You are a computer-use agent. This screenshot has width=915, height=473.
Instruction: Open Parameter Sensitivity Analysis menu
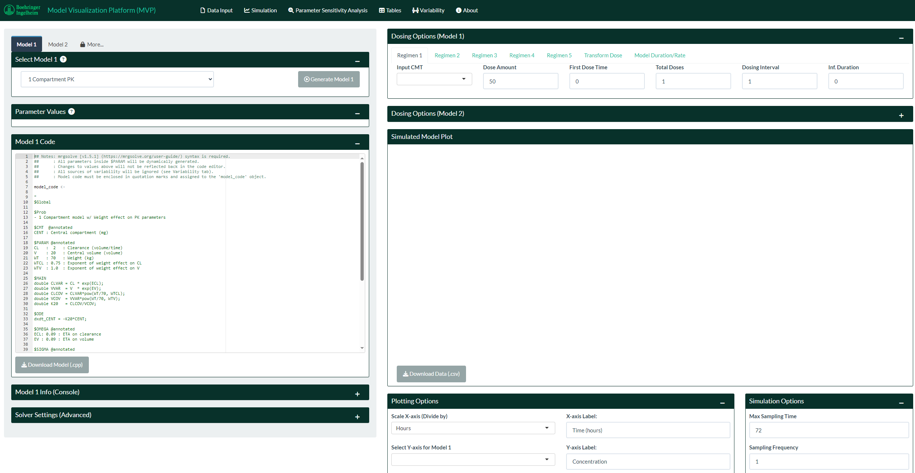pyautogui.click(x=328, y=11)
